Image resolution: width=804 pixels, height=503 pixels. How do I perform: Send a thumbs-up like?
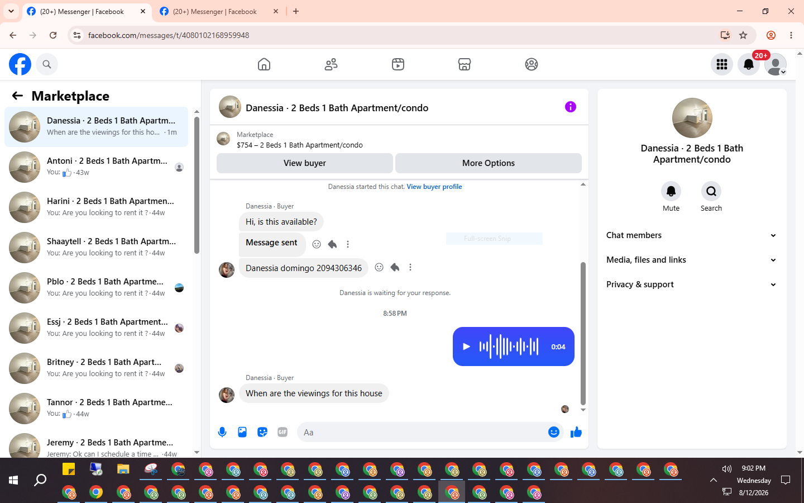(576, 432)
